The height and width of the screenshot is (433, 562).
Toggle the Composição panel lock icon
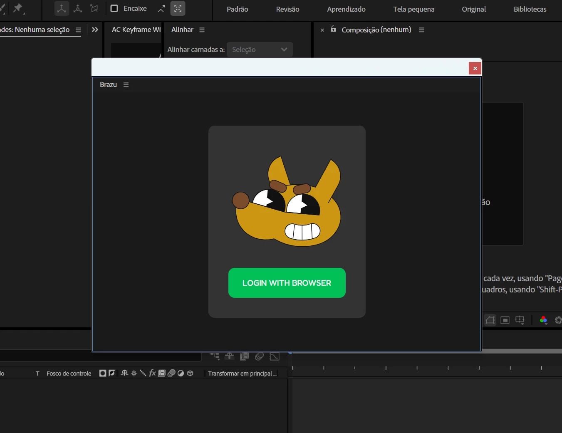click(333, 29)
